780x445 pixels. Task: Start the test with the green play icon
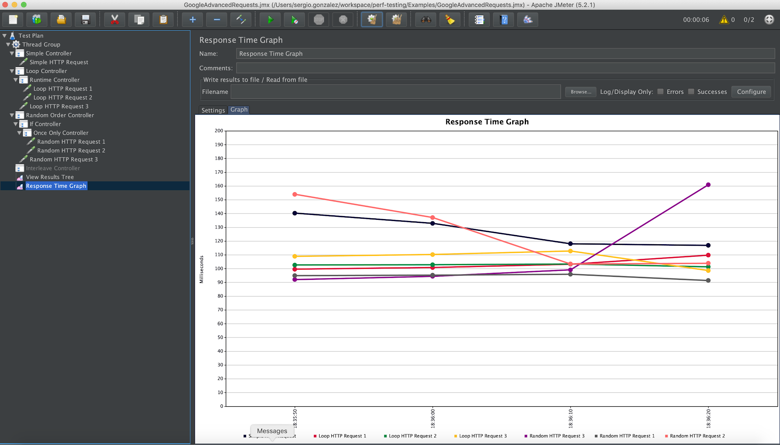click(270, 19)
